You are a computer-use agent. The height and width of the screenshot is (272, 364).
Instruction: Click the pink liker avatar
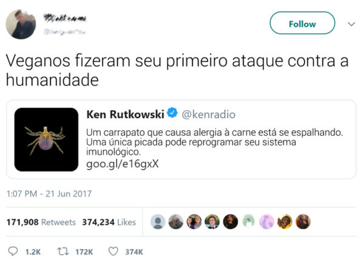[x=266, y=222]
